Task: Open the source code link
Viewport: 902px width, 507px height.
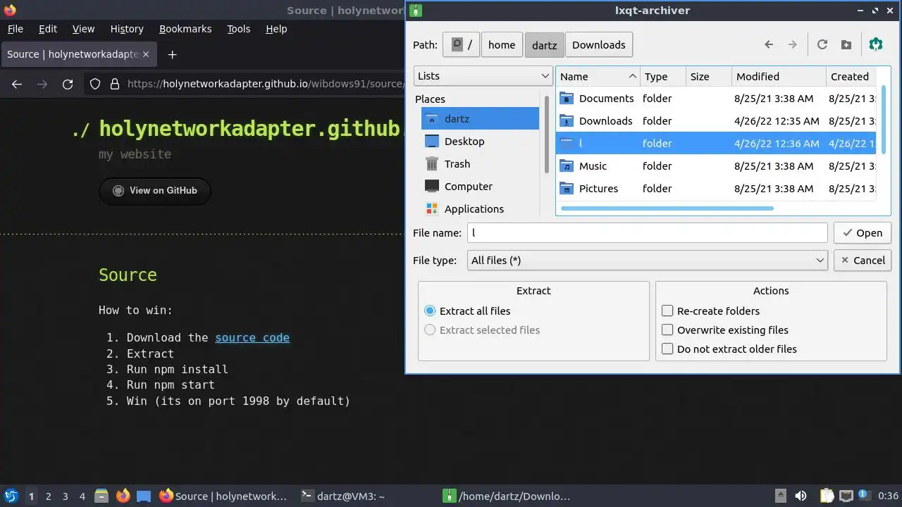Action: pyautogui.click(x=252, y=337)
